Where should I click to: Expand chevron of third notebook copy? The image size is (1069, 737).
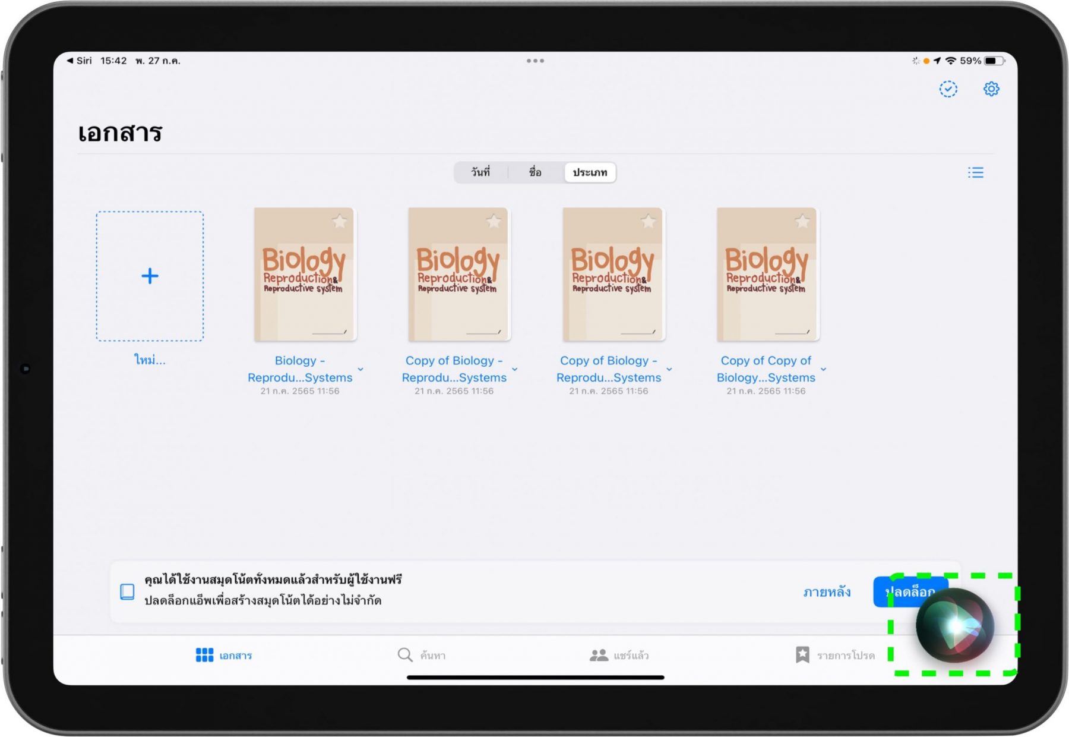[x=669, y=369]
